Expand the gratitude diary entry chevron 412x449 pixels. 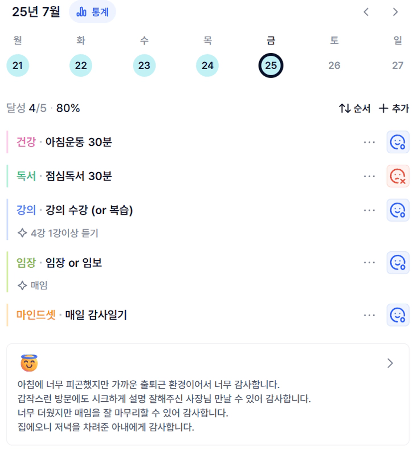coord(390,363)
